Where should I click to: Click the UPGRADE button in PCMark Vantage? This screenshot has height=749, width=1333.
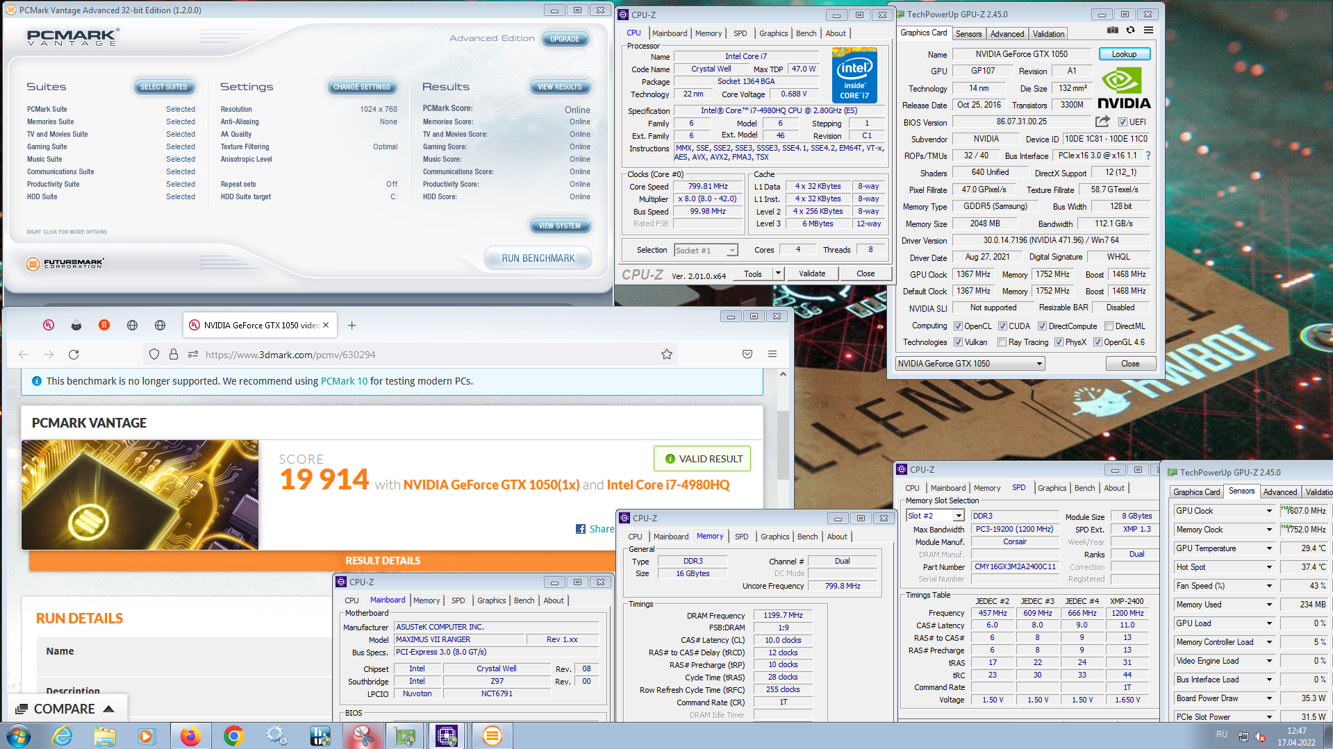coord(565,39)
